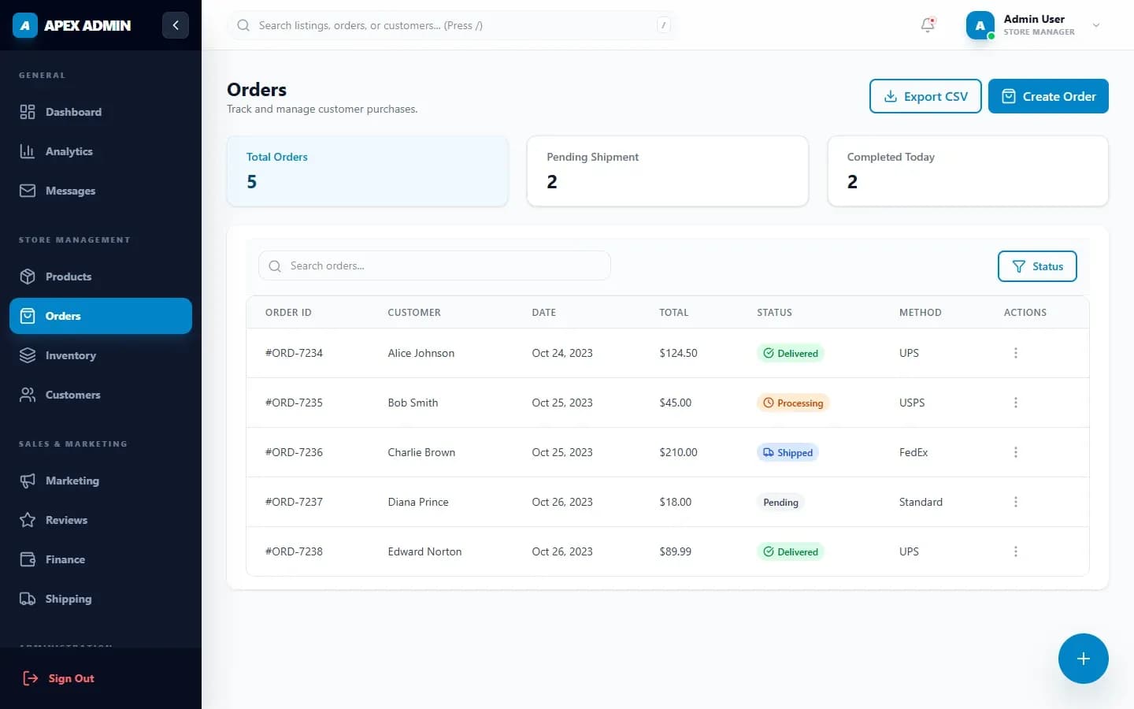
Task: Click the Inventory stack icon
Action: (28, 355)
